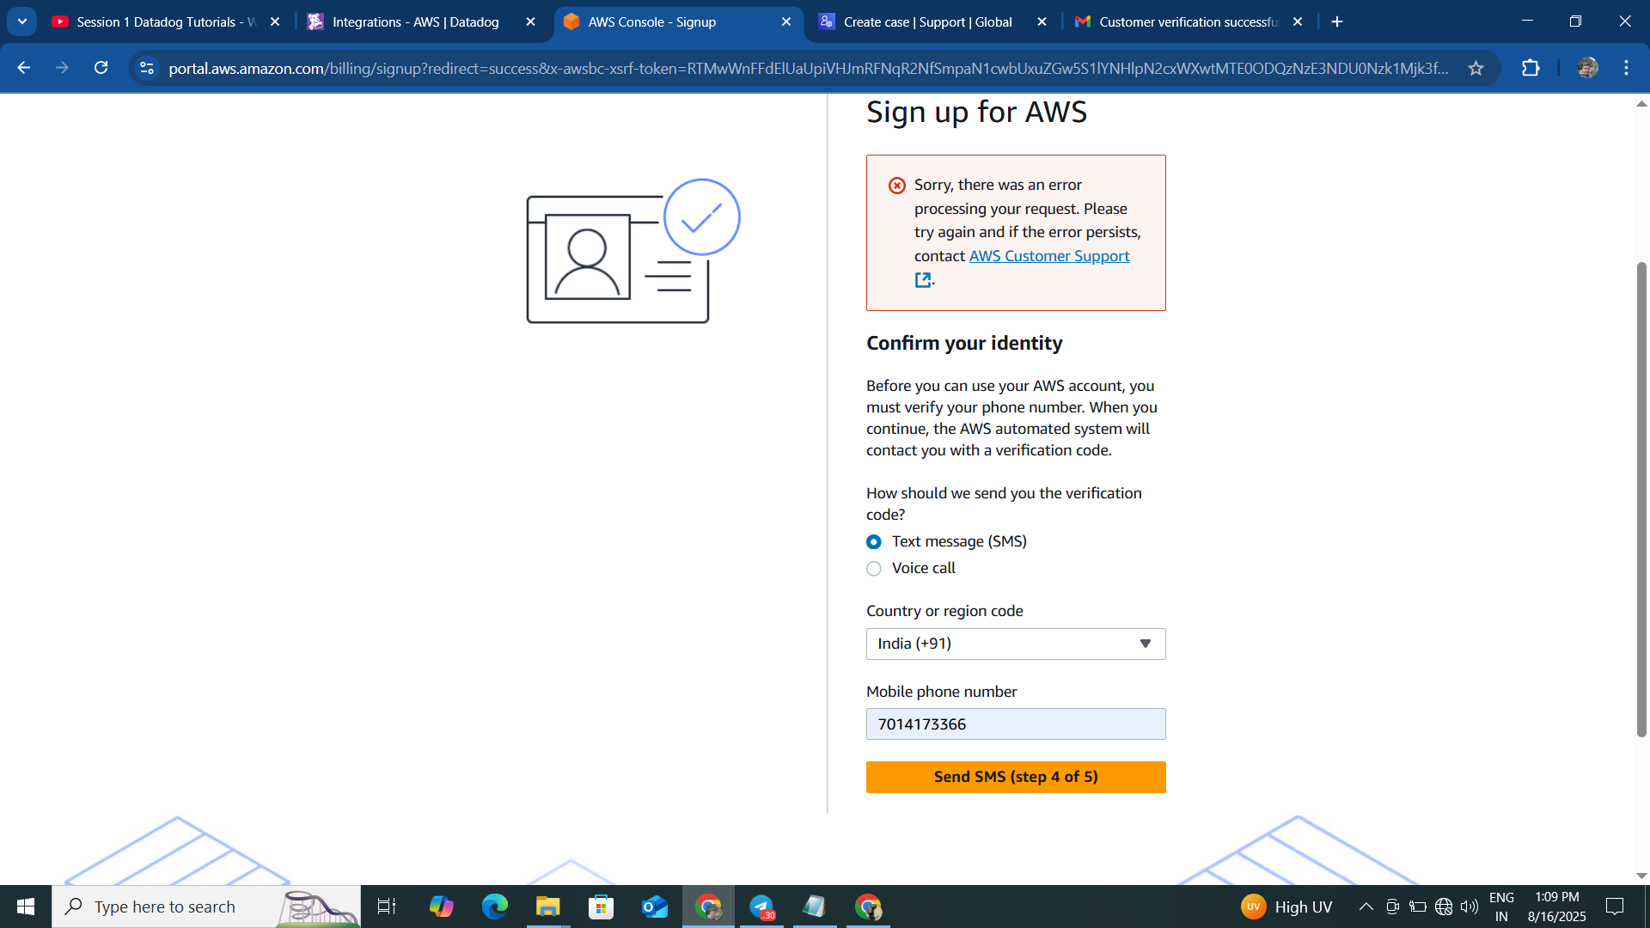Open the browser Extensions puzzle icon
This screenshot has width=1650, height=928.
coord(1531,68)
